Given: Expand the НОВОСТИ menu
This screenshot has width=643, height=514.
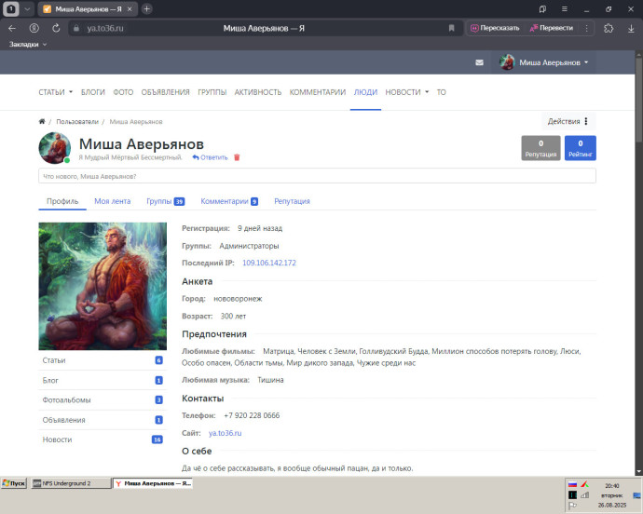Looking at the screenshot, I should pyautogui.click(x=407, y=92).
